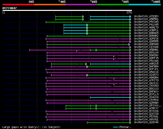Click the yellow gap marker under the A5BHB1 row
The height and width of the screenshot is (129, 163).
point(77,51)
